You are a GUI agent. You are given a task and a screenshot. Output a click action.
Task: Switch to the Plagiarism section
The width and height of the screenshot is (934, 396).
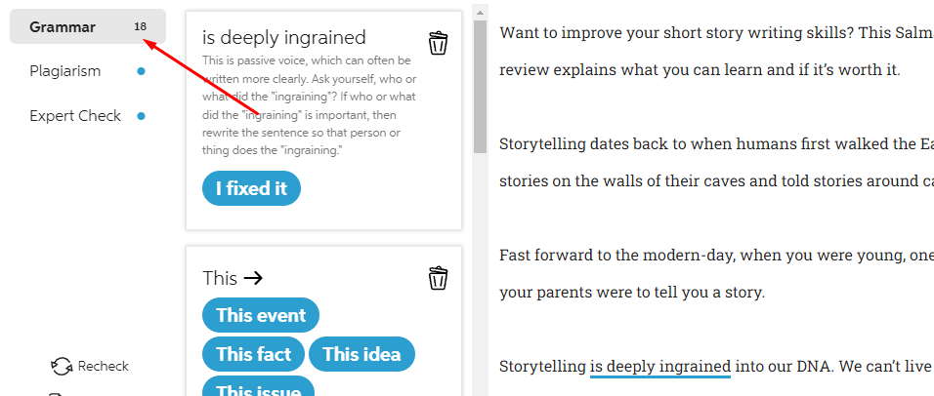[64, 71]
